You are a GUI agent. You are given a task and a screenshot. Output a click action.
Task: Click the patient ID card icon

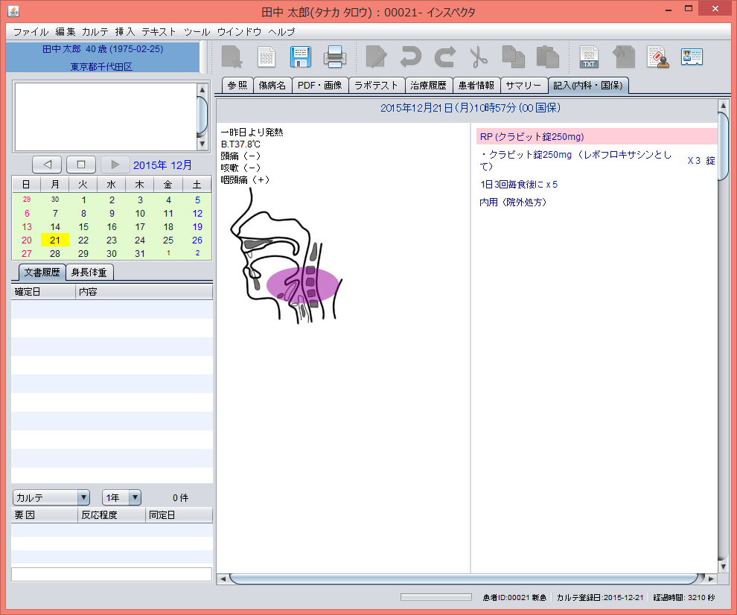pyautogui.click(x=692, y=57)
